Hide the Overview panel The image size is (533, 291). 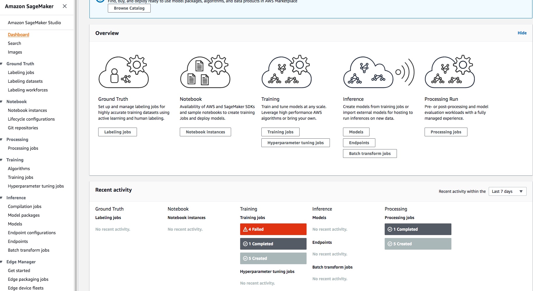522,33
